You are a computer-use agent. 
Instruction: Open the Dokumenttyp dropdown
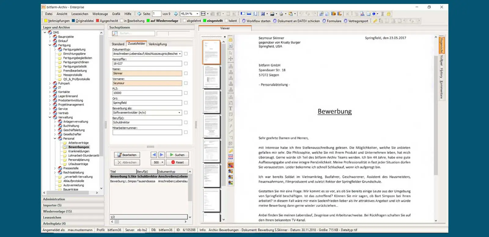tap(180, 54)
